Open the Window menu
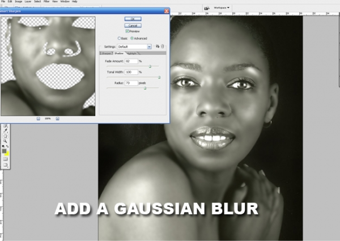 tap(65, 1)
